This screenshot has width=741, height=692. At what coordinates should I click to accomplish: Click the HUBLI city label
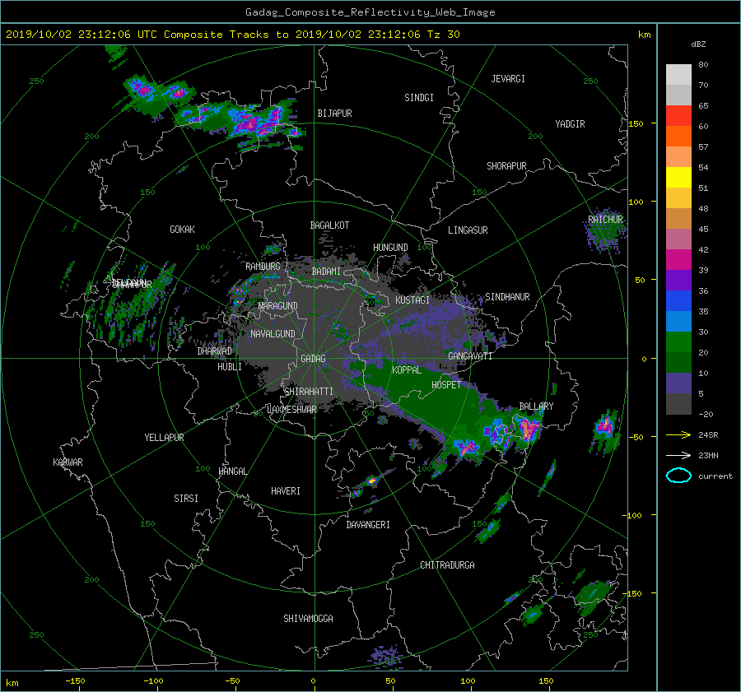click(x=230, y=367)
